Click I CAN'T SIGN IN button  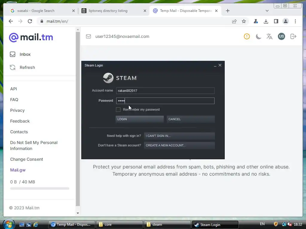pyautogui.click(x=179, y=136)
